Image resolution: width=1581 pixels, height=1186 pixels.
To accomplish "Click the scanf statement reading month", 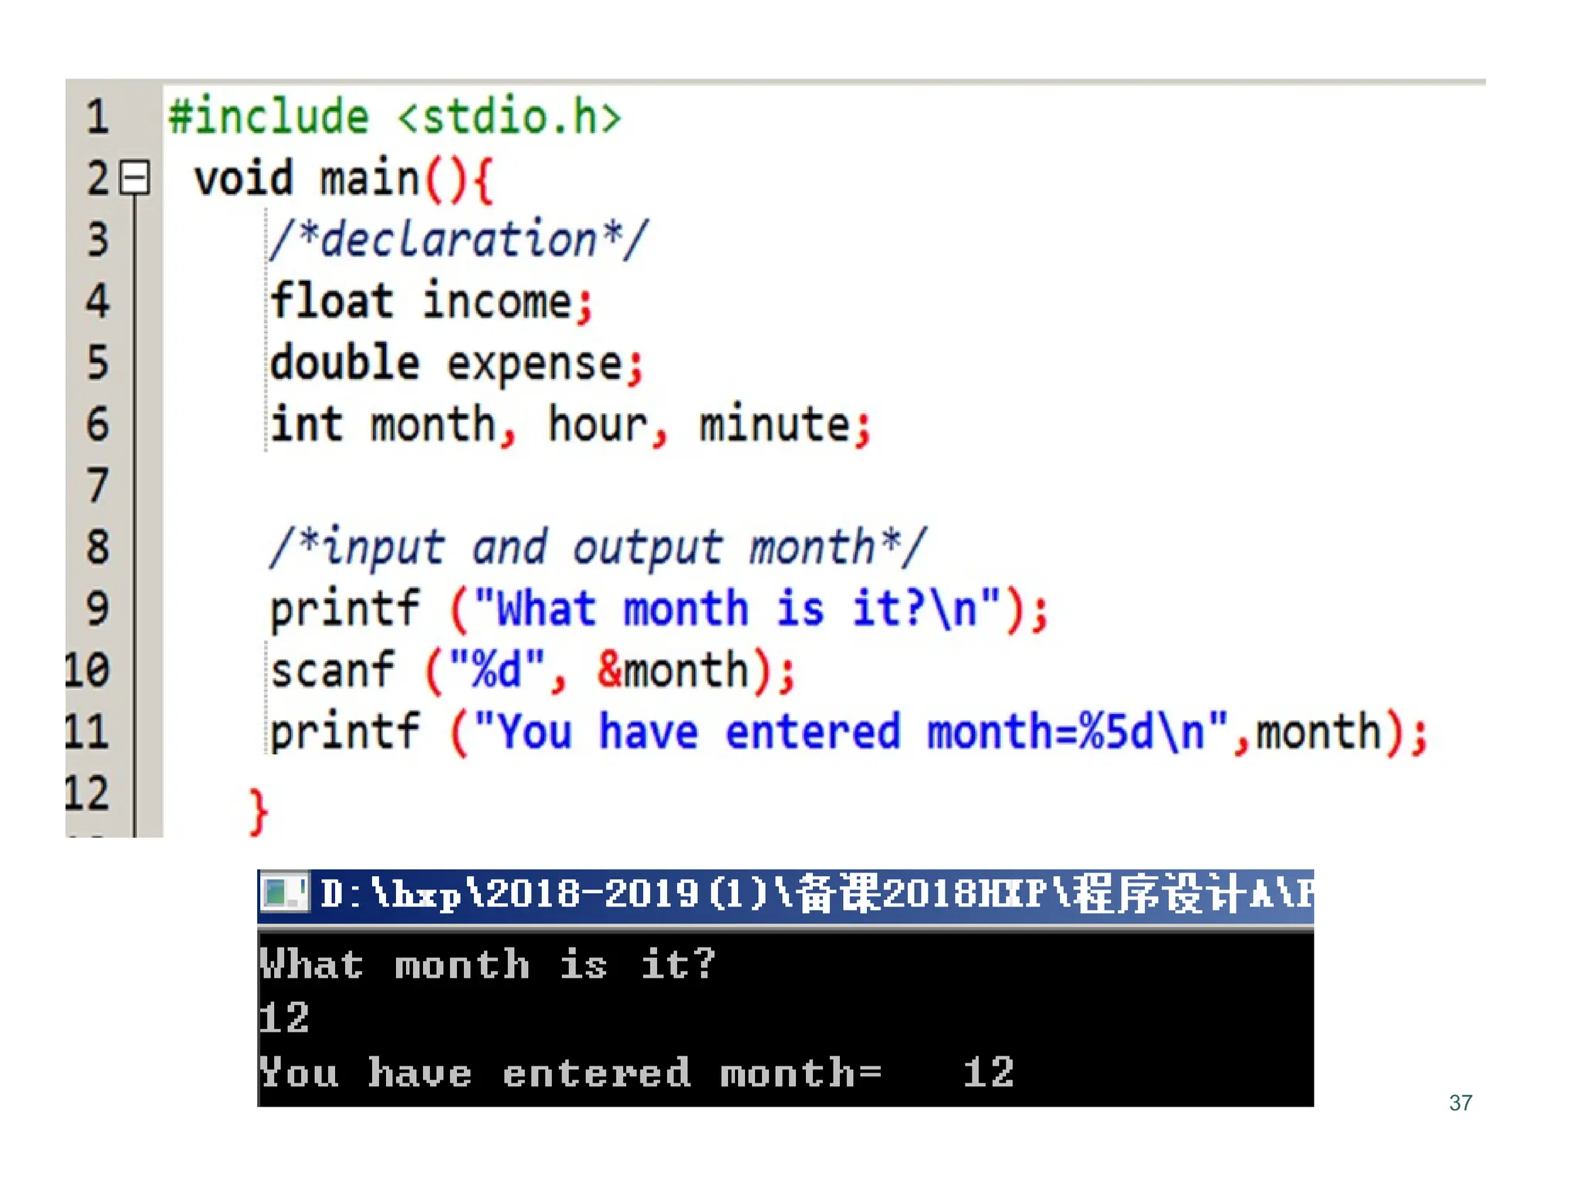I will 531,670.
